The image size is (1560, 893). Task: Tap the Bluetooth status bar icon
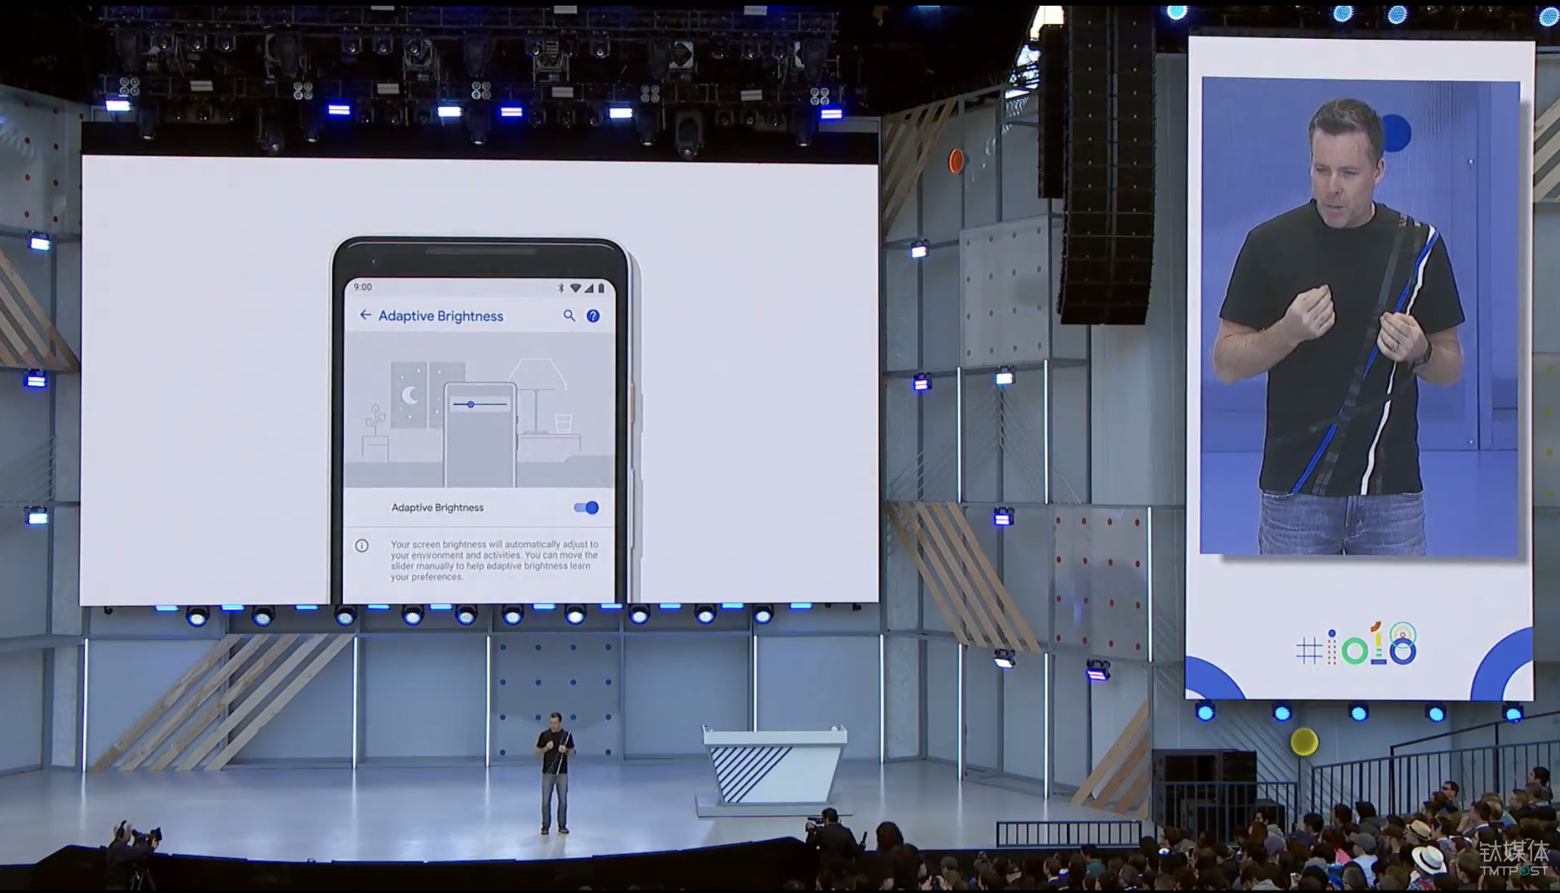coord(561,288)
